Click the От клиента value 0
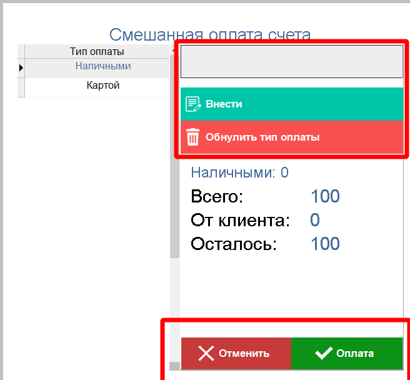This screenshot has height=380, width=410. click(315, 220)
